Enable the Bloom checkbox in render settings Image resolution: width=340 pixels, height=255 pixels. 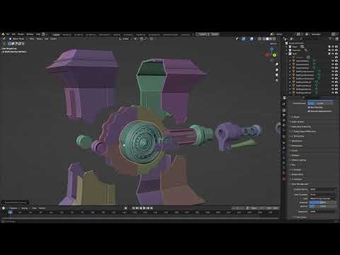pyautogui.click(x=293, y=136)
